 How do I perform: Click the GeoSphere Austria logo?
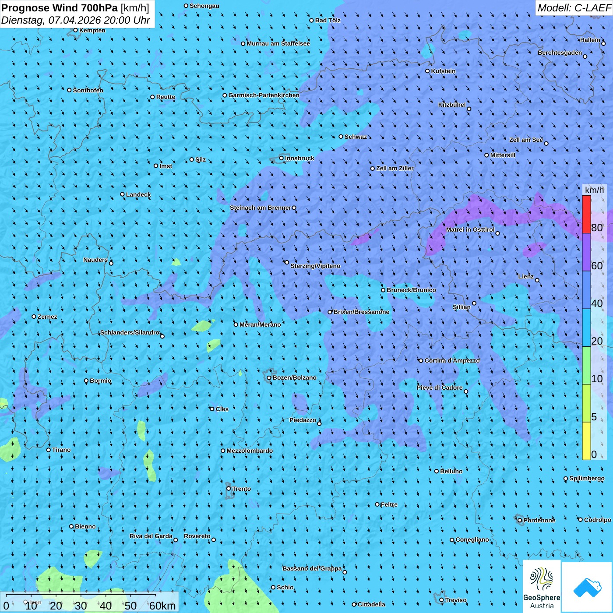click(542, 586)
